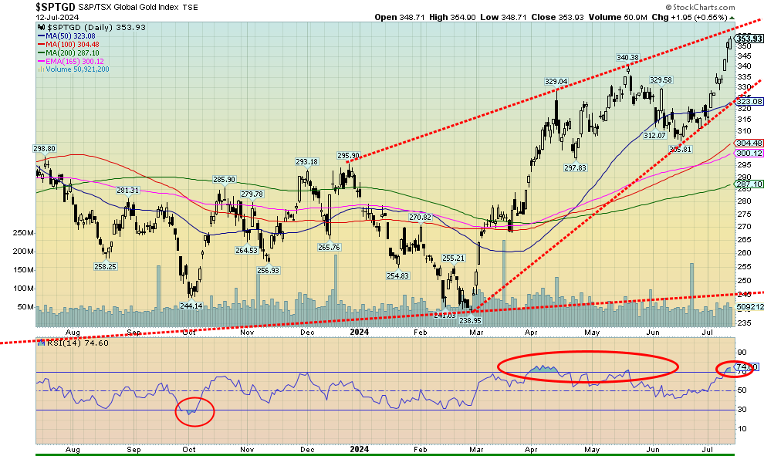Click the 12-Jul-2024 date in header
The height and width of the screenshot is (456, 764).
pyautogui.click(x=22, y=17)
